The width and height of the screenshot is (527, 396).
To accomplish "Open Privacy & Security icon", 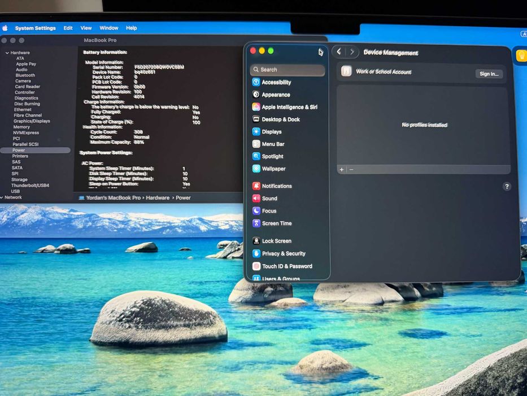I will [256, 253].
